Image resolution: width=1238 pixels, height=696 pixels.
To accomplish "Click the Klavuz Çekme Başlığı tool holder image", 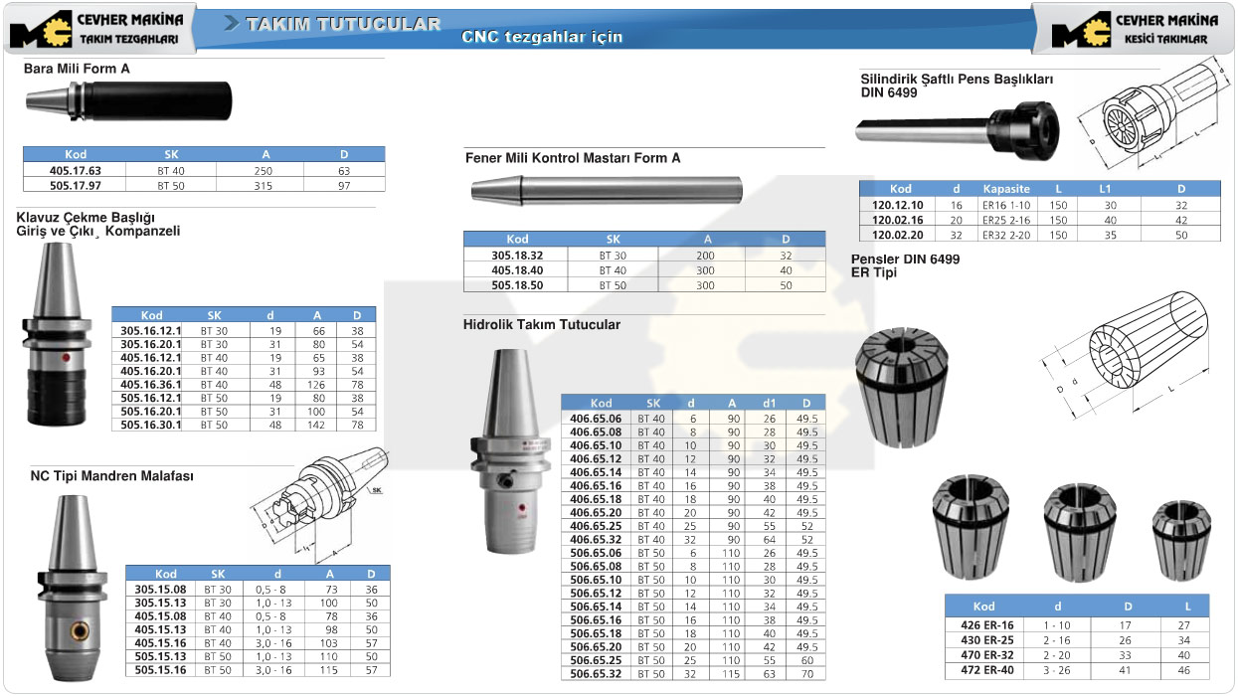I will [x=60, y=338].
